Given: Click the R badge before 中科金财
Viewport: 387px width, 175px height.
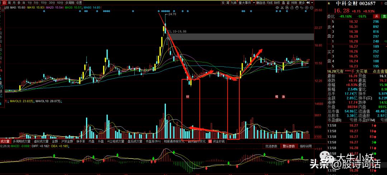Looking at the screenshot, I should 329,3.
